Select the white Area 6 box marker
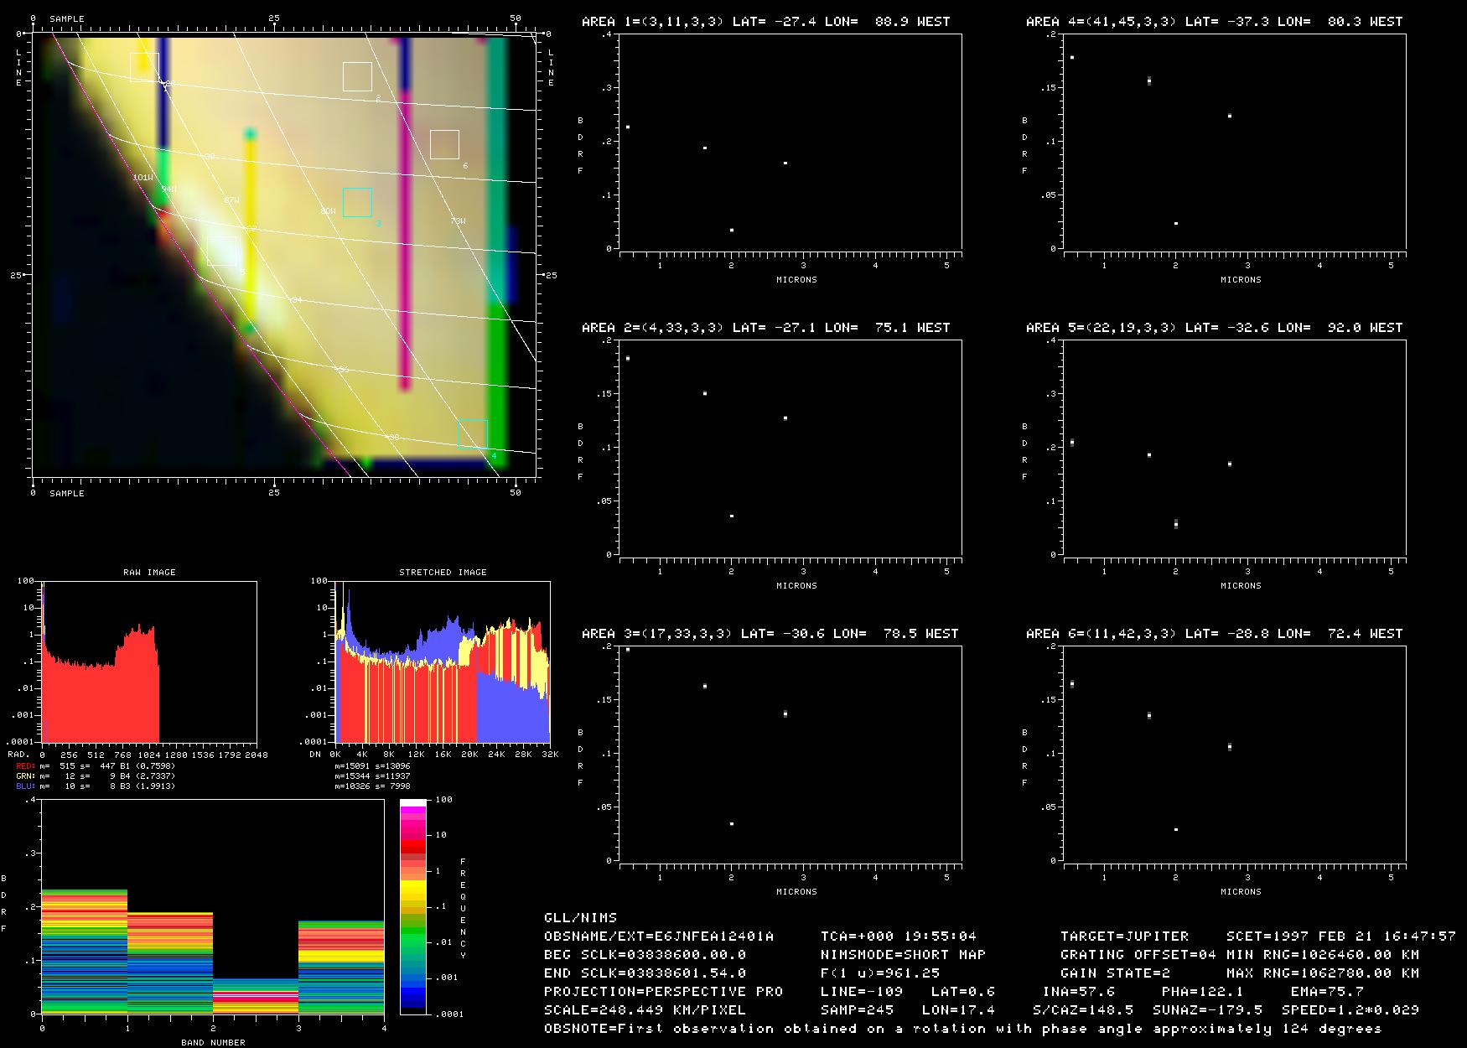The image size is (1467, 1048). [444, 144]
